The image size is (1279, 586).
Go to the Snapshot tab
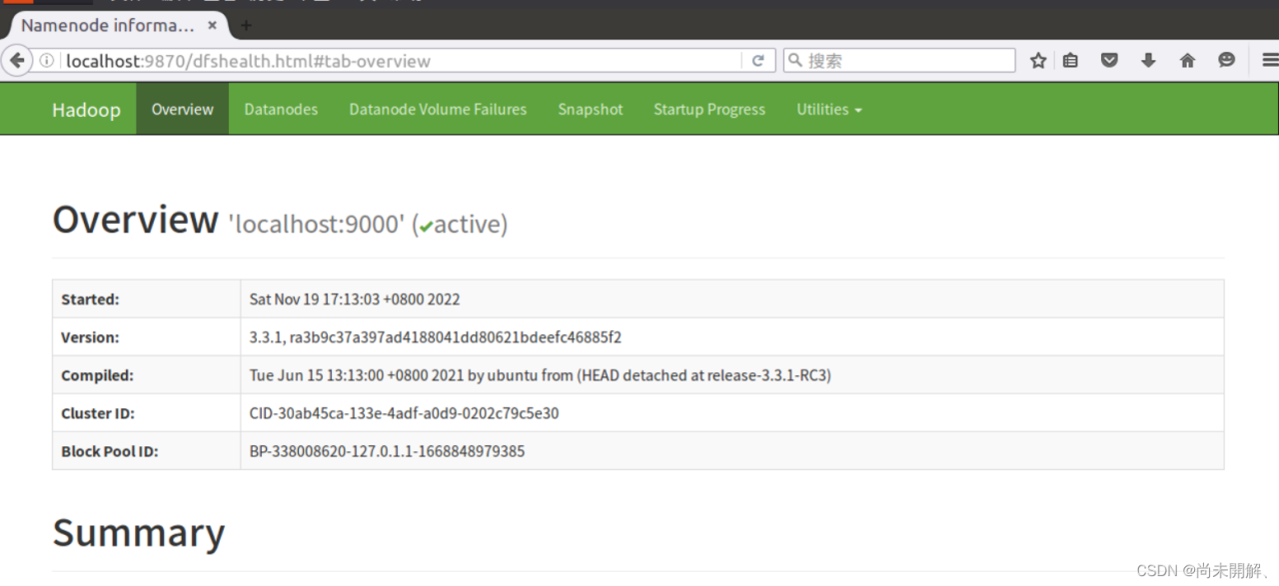click(591, 109)
